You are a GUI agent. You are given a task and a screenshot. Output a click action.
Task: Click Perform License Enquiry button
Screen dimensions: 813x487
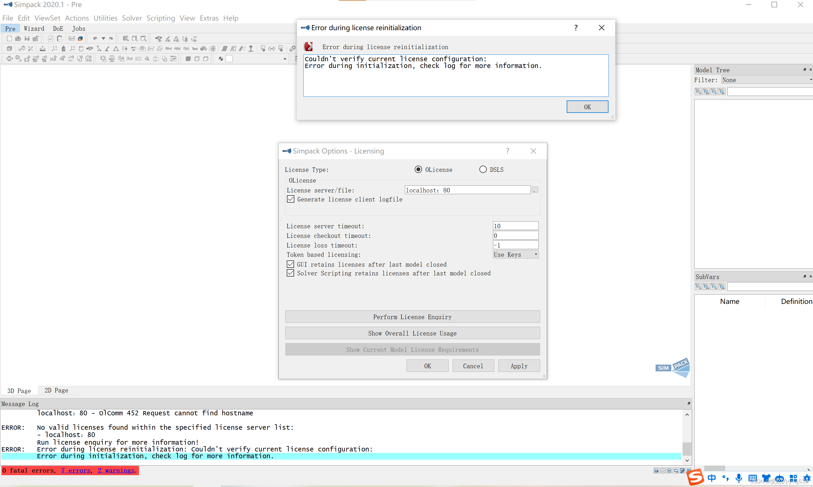pos(412,317)
